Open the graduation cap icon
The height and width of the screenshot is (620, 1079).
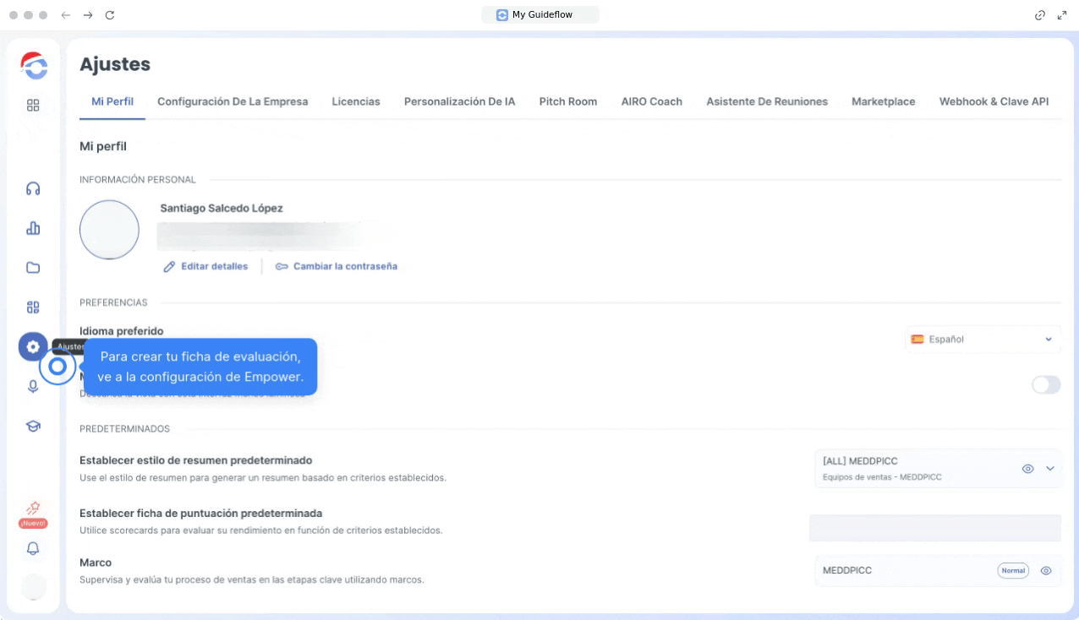33,426
